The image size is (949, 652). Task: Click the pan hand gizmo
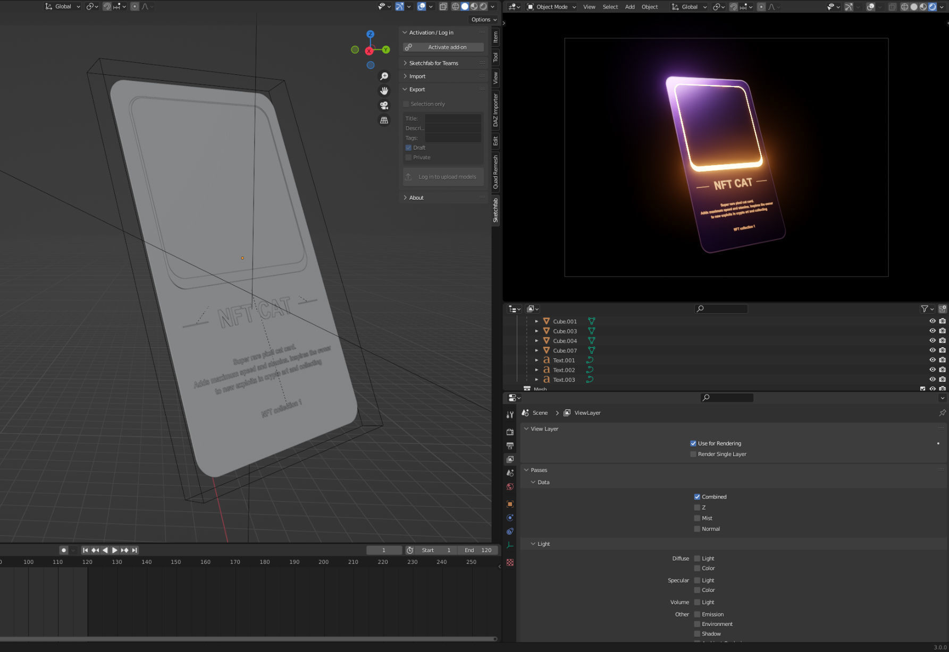[x=384, y=91]
